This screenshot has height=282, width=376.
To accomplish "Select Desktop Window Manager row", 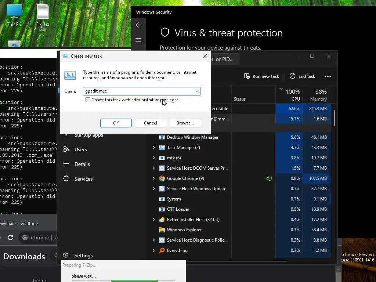I will pyautogui.click(x=239, y=137).
